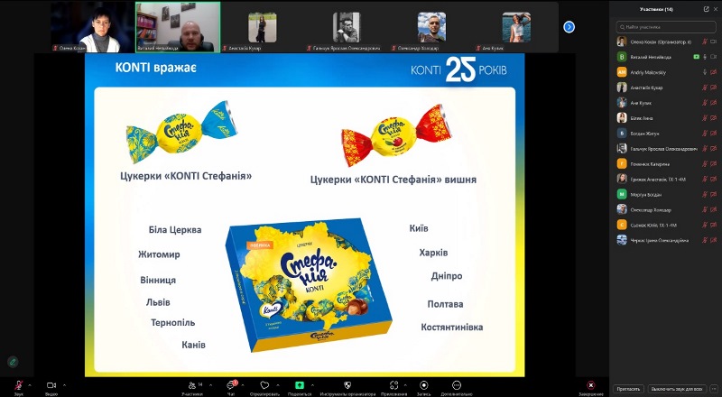
Task: Toggle mic for Виталий in participant list
Action: point(705,57)
